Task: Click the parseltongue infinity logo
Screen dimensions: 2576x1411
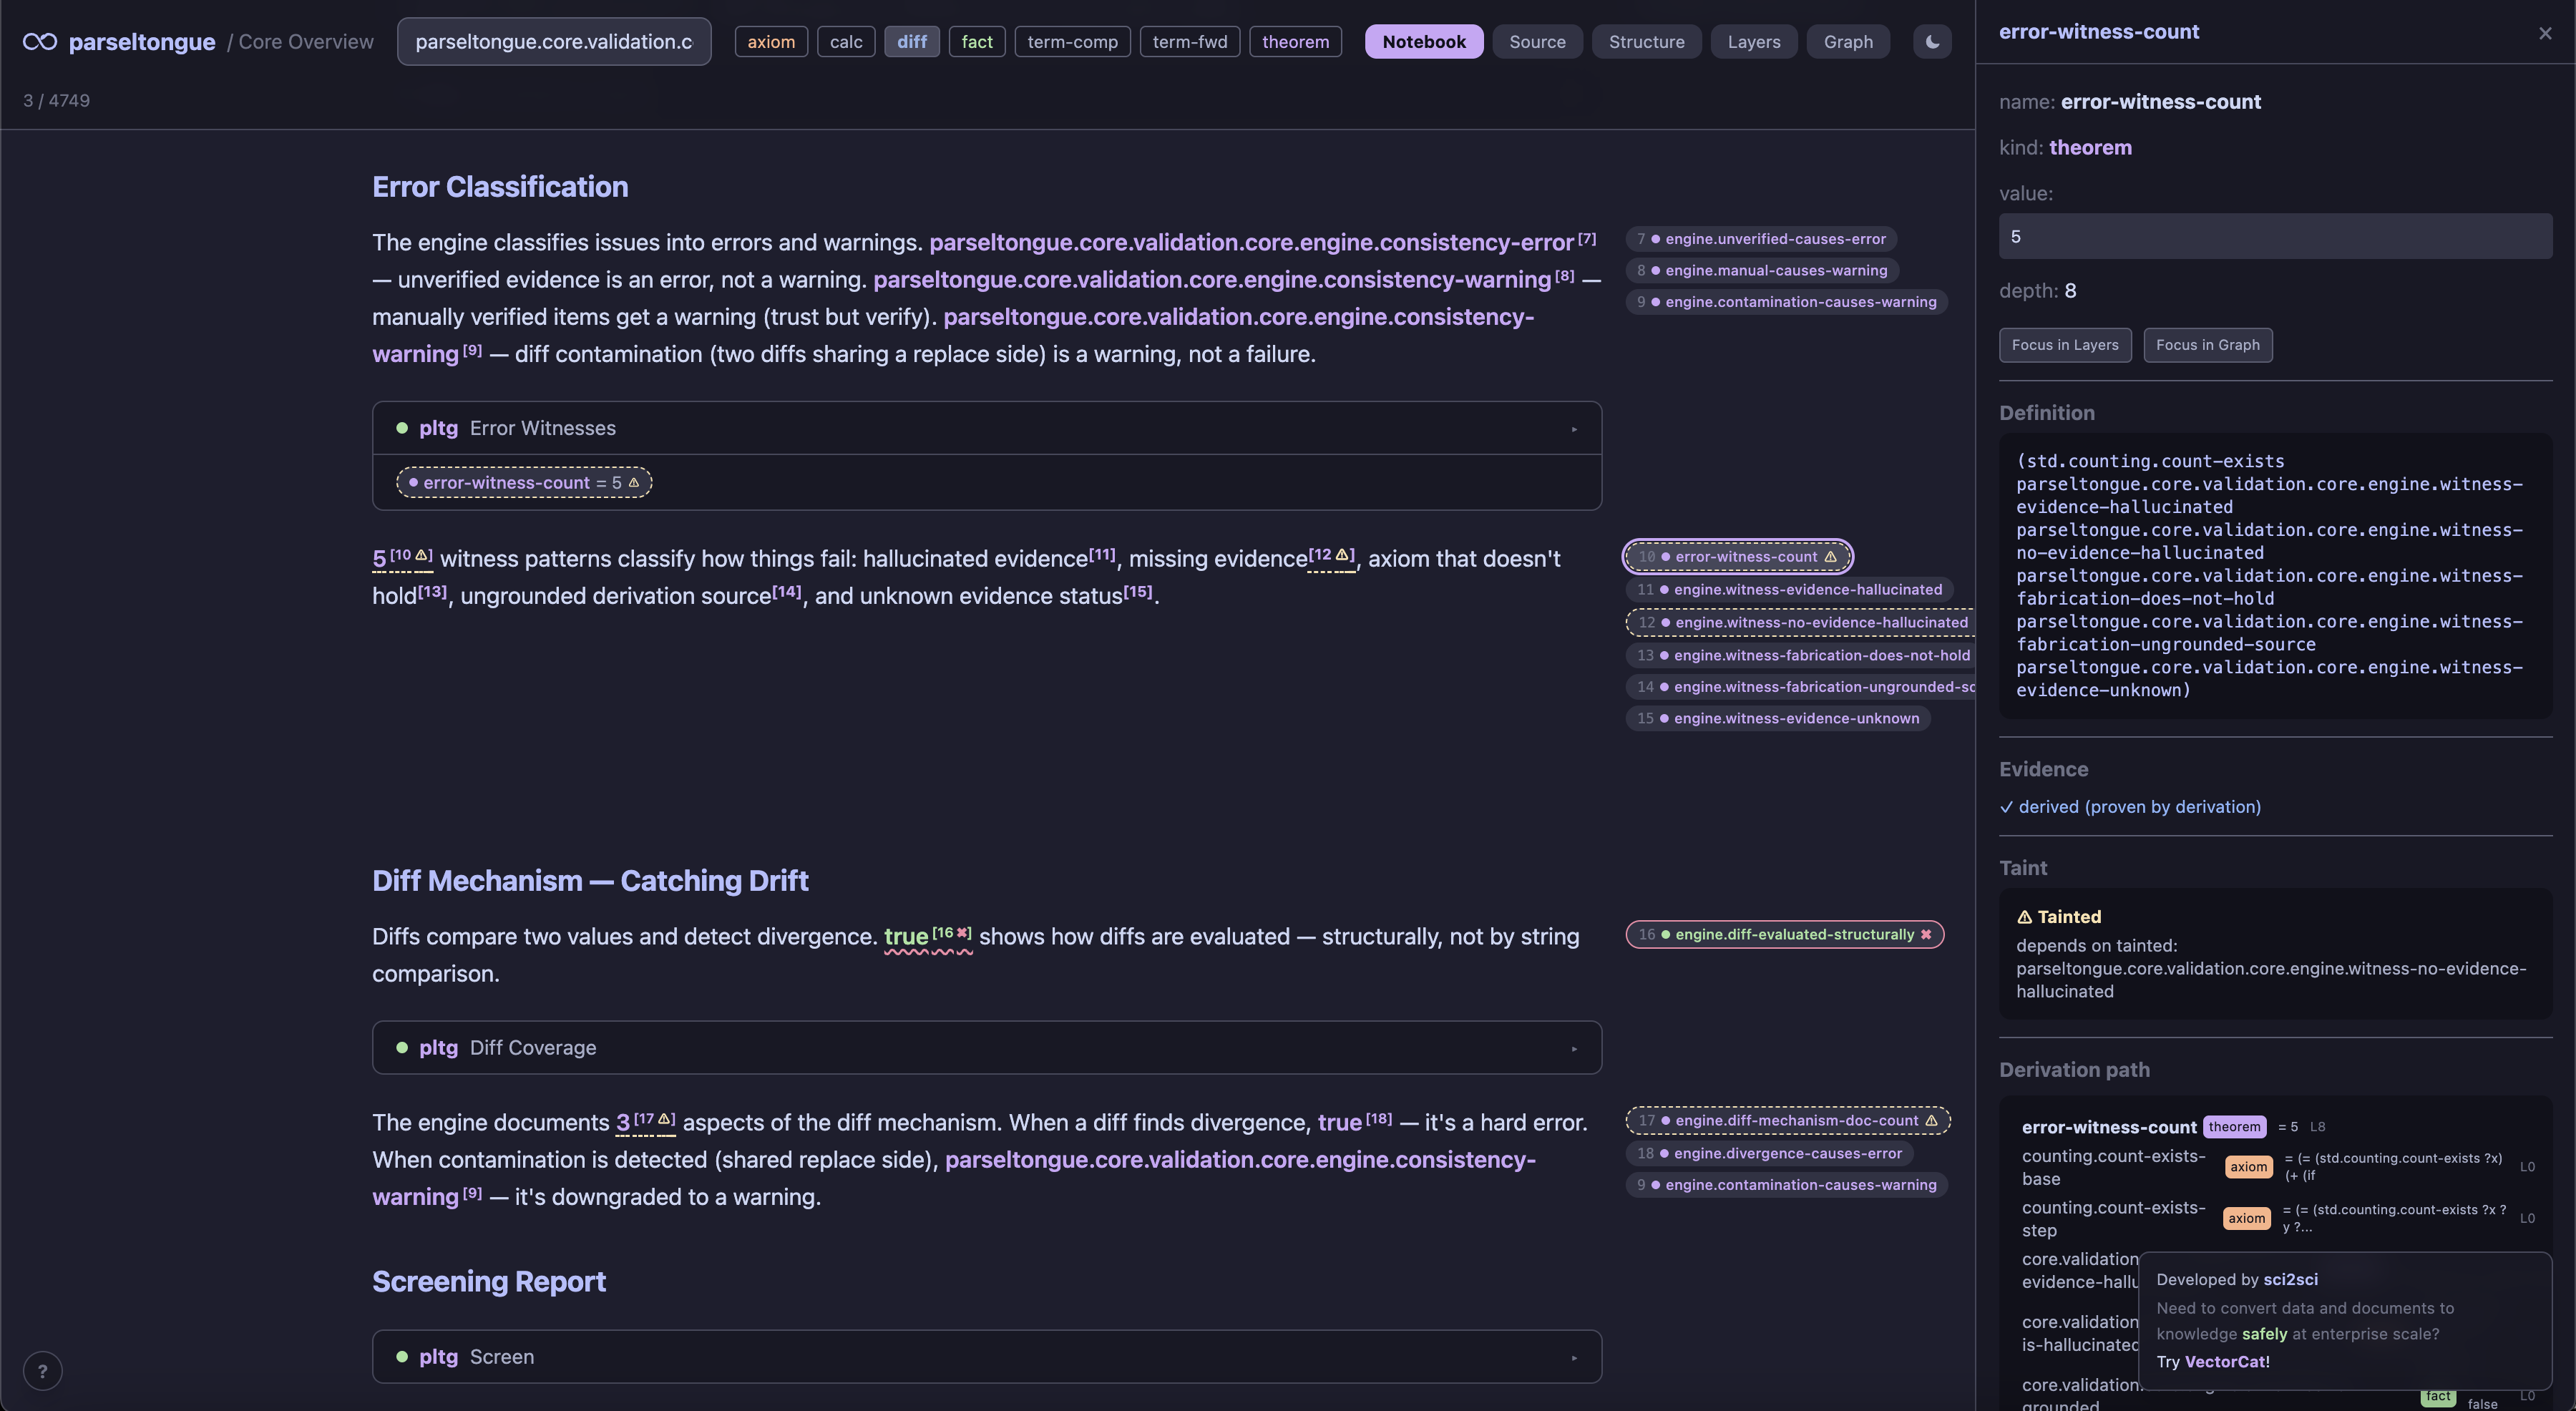Action: pyautogui.click(x=40, y=42)
